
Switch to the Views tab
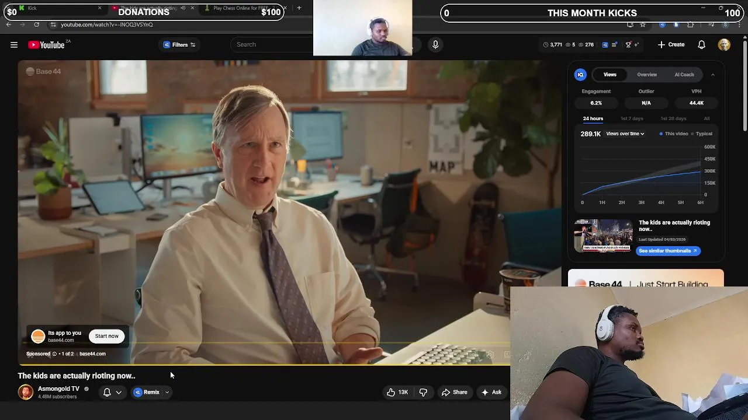610,75
